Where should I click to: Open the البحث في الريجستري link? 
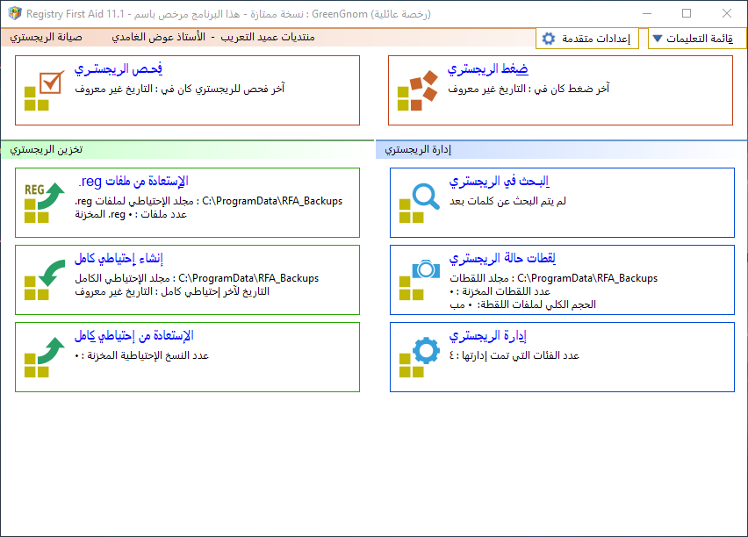[499, 182]
